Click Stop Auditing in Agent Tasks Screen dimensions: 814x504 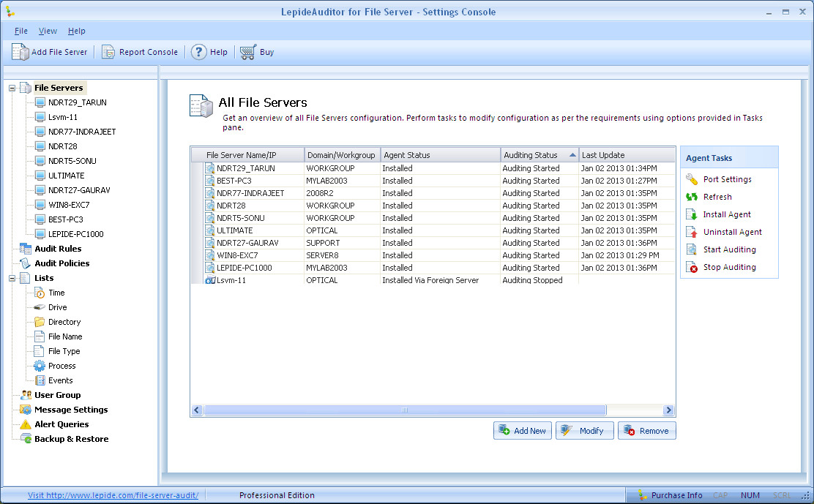click(x=729, y=267)
